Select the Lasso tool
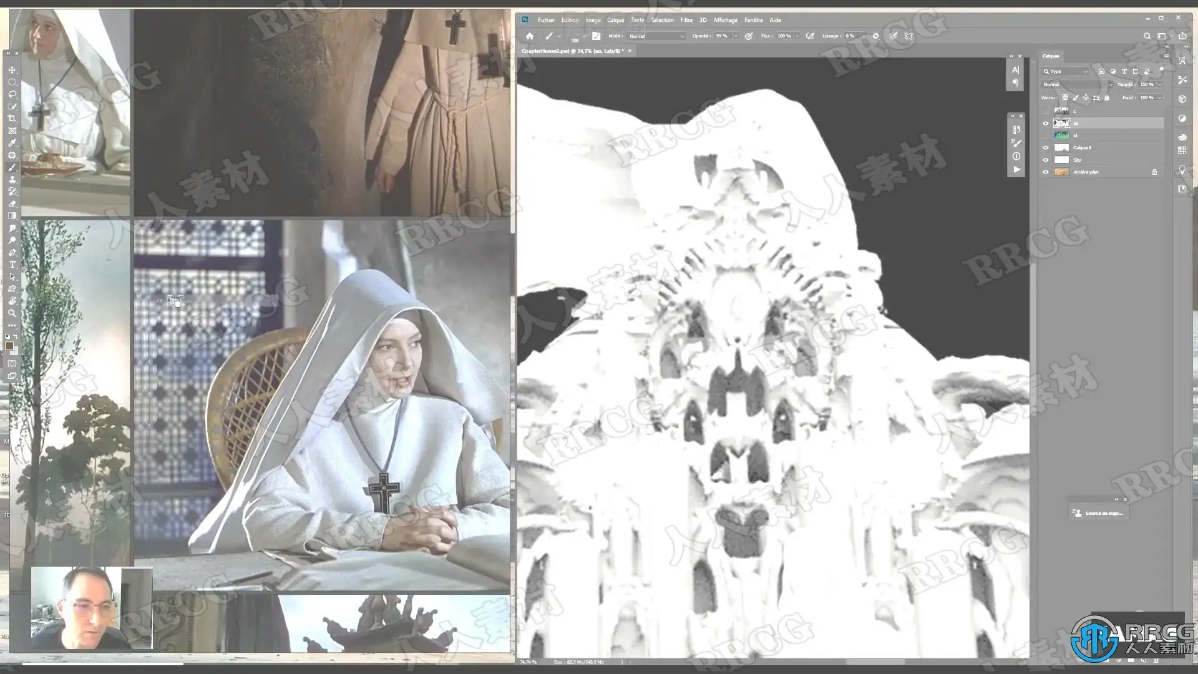 point(12,94)
